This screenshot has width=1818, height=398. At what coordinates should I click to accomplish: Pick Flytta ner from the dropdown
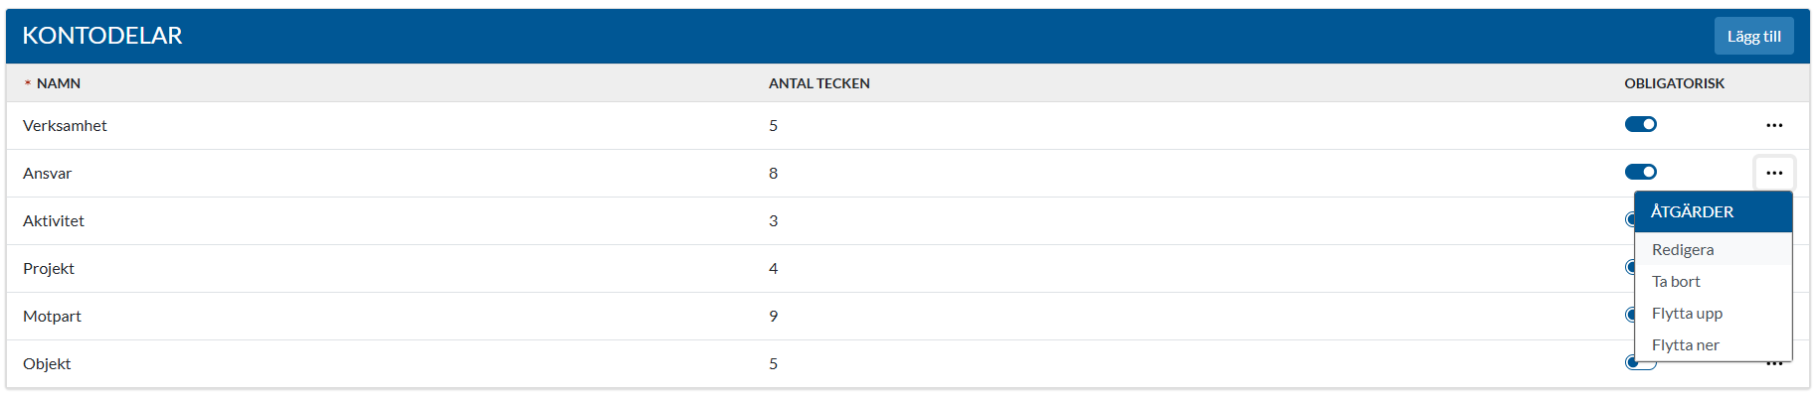tap(1685, 345)
